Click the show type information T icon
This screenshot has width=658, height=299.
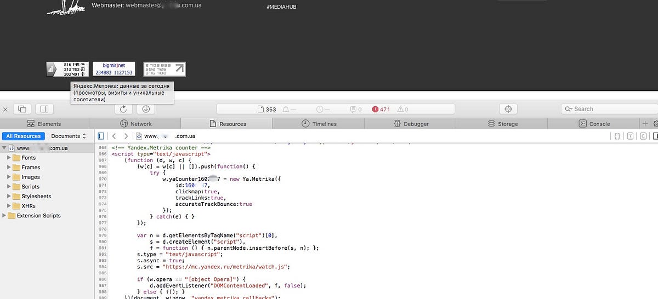[631, 136]
